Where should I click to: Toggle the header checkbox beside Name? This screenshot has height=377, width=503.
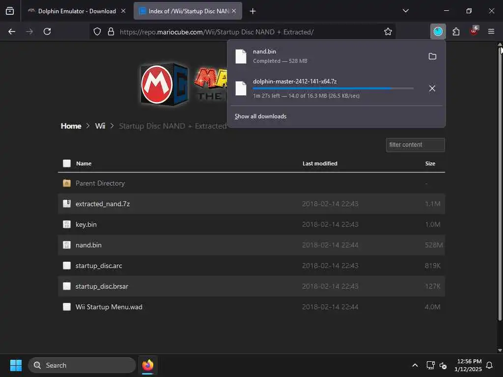(67, 163)
